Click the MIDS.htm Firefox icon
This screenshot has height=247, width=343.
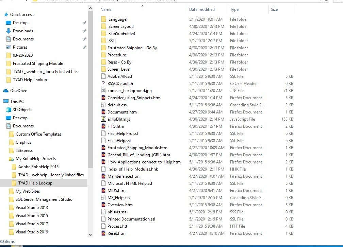[103, 191]
